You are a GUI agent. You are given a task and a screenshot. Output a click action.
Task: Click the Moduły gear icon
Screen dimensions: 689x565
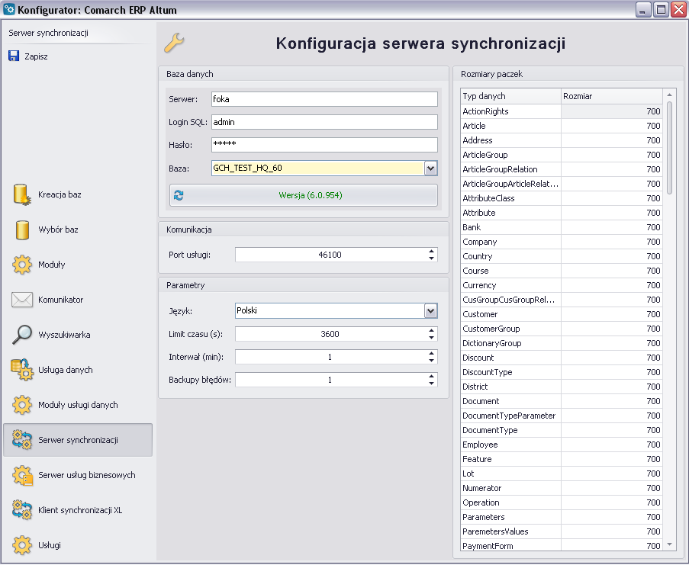(x=22, y=265)
